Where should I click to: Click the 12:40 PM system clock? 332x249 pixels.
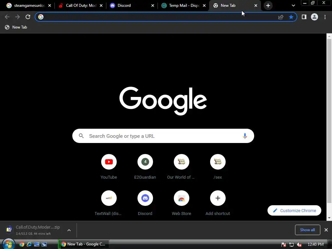(x=315, y=244)
